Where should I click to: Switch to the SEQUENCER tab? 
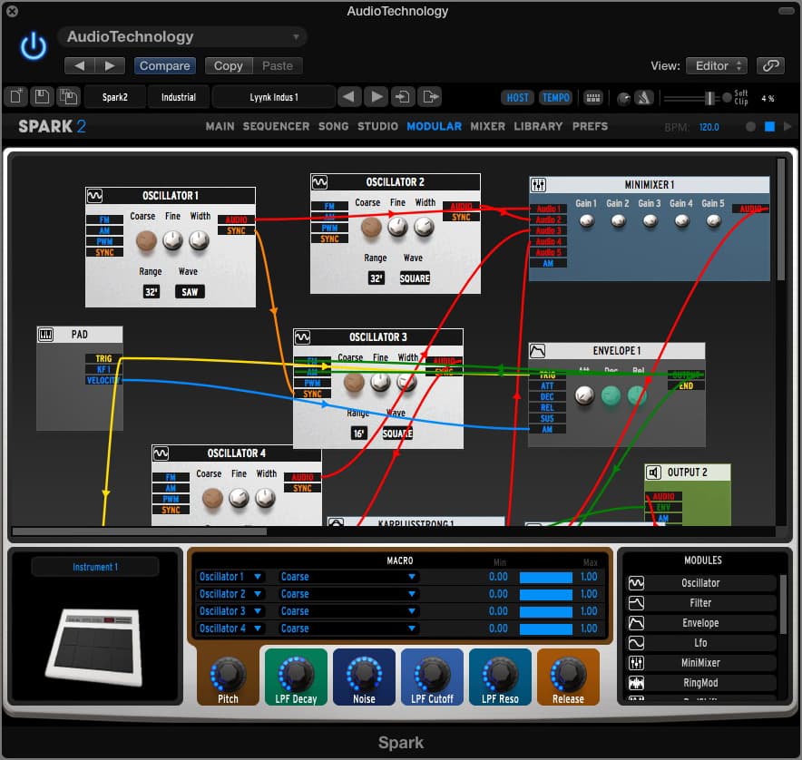coord(276,126)
